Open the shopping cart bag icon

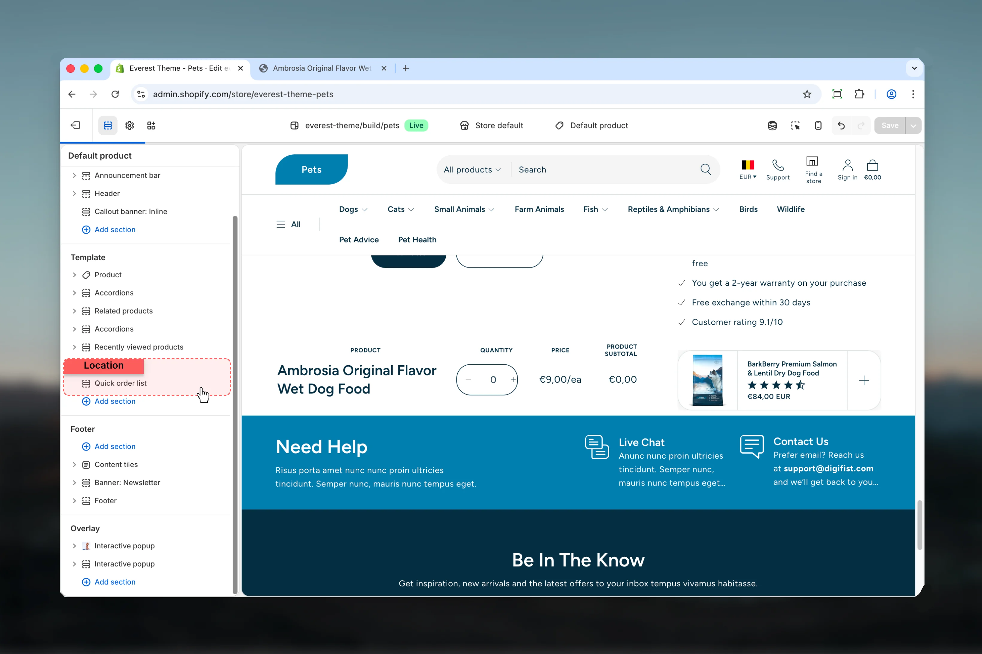pos(872,165)
